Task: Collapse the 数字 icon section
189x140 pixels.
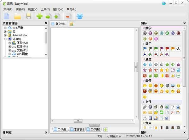Action: 144,28
